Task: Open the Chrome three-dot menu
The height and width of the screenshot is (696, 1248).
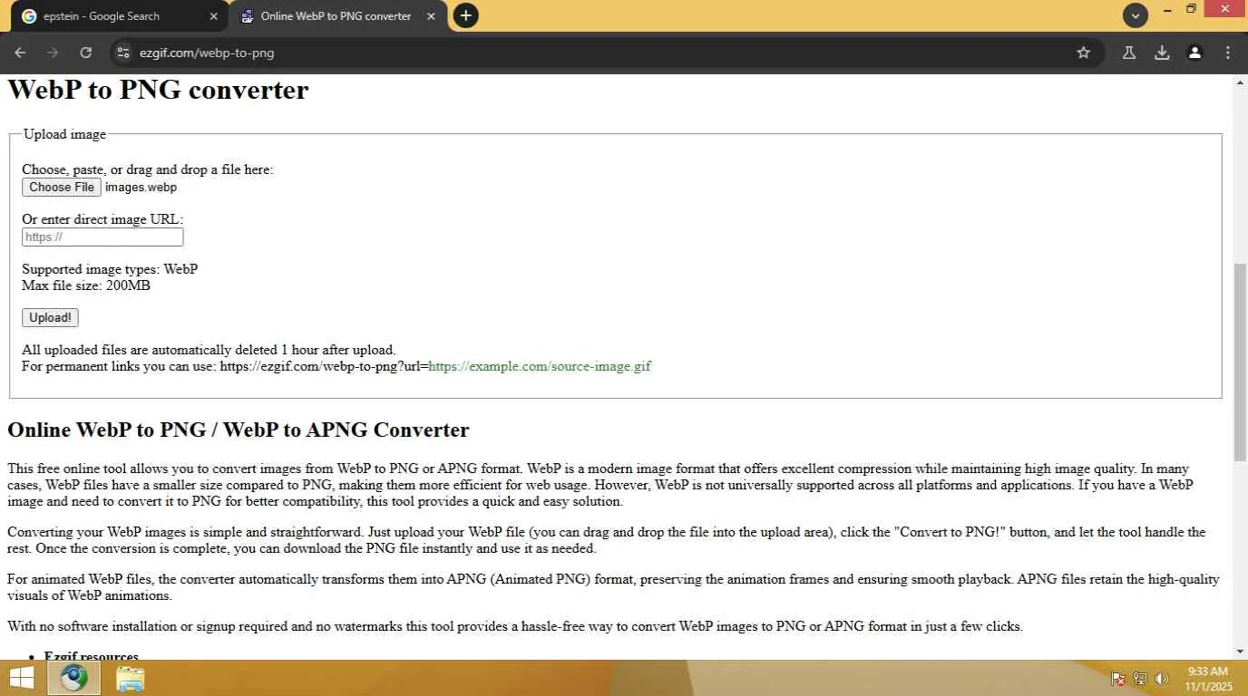Action: point(1228,53)
